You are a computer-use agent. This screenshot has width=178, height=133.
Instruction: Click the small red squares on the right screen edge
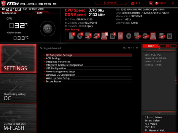[176, 80]
